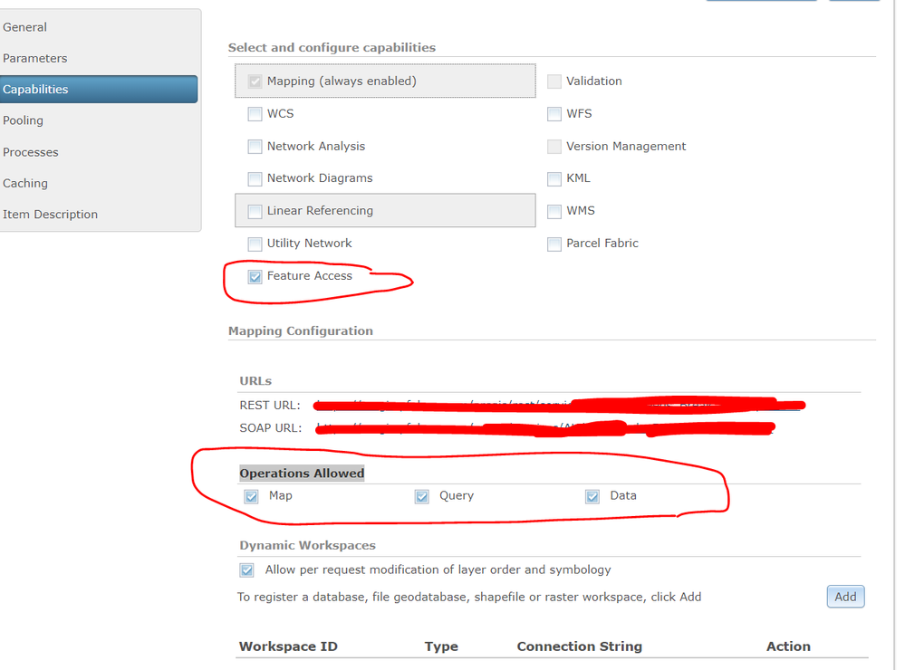Toggle the Query operation checkbox

pos(422,496)
